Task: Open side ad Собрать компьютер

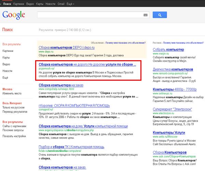Action: (168, 50)
